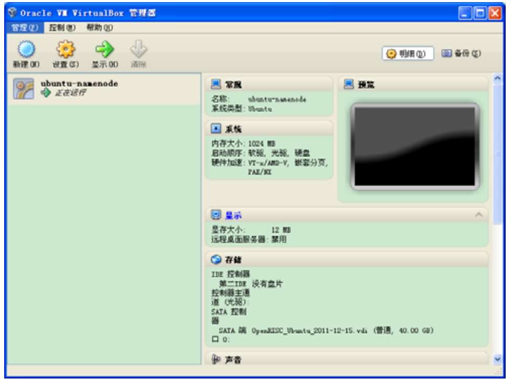Viewport: 513px width, 379px height.
Task: Click the 常规 (General) section icon
Action: point(215,84)
